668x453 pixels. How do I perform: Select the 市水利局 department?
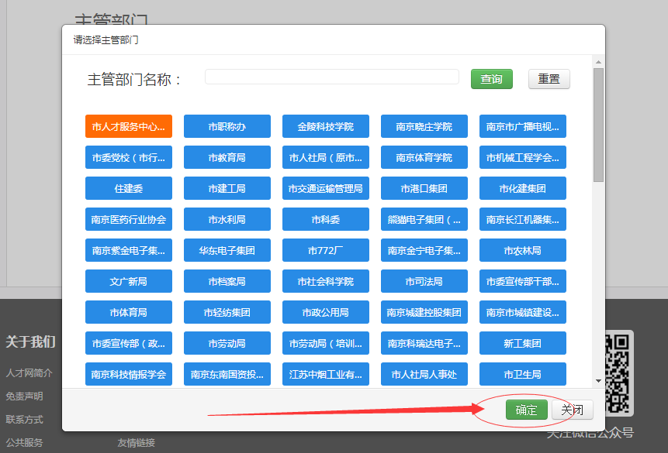[x=227, y=219]
